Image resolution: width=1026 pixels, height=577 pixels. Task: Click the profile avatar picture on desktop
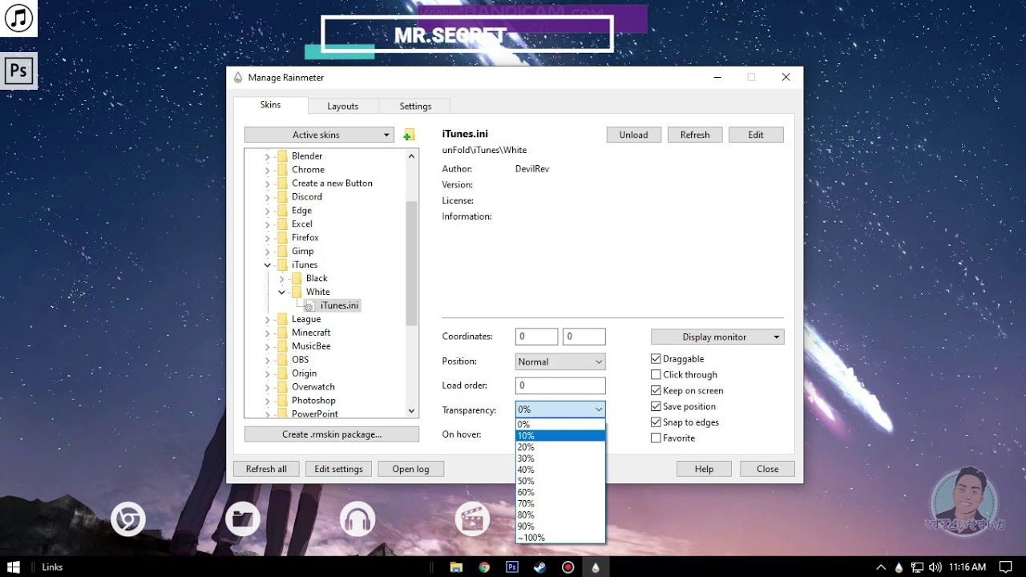pos(963,501)
